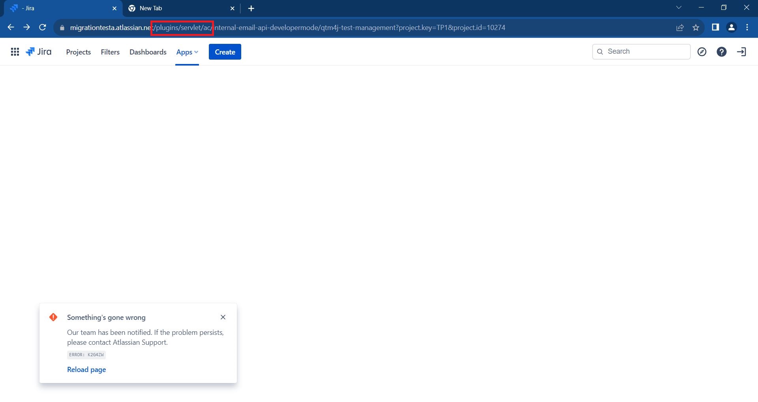Expand the Apps dropdown
This screenshot has width=758, height=402.
tap(187, 52)
